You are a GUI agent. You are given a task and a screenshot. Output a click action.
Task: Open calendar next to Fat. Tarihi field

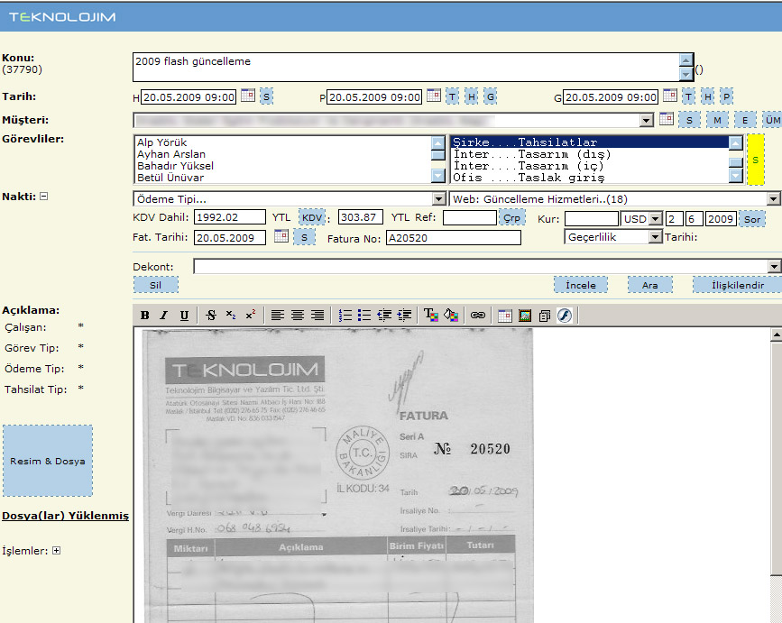(x=281, y=235)
